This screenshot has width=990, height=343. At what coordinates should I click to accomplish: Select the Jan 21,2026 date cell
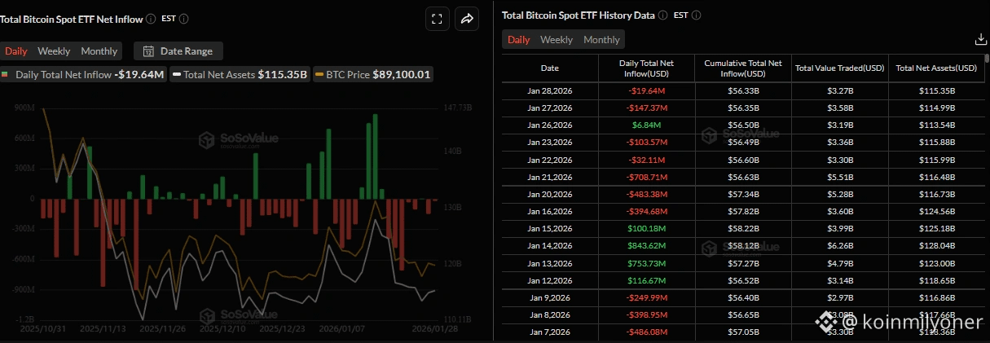click(550, 177)
